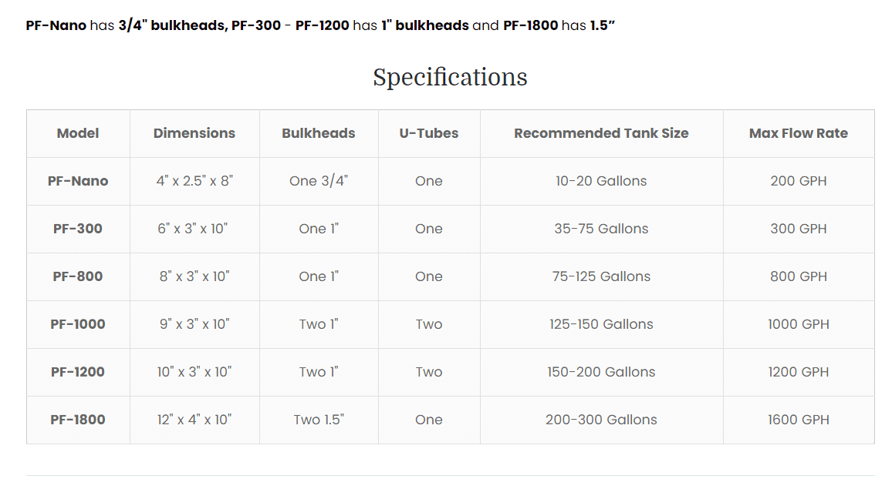This screenshot has height=479, width=892.
Task: Click the 1600 GPH flow rate cell
Action: [799, 420]
